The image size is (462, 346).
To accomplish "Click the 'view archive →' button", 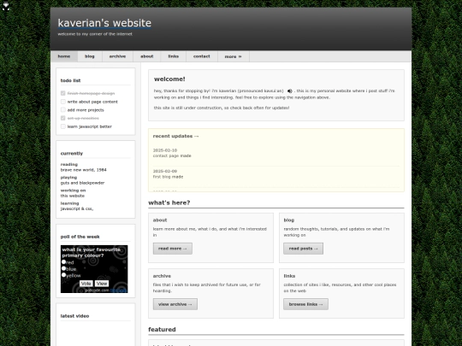I will coord(175,304).
